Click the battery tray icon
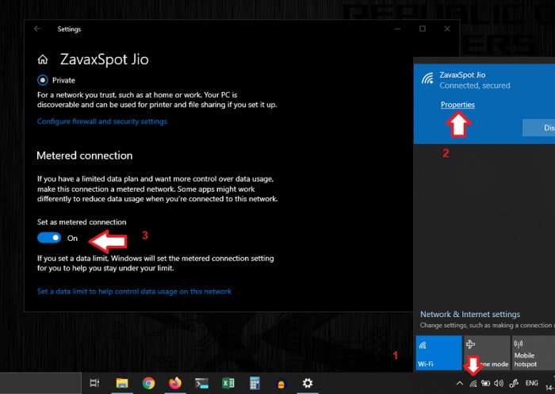This screenshot has width=555, height=394. (x=485, y=383)
